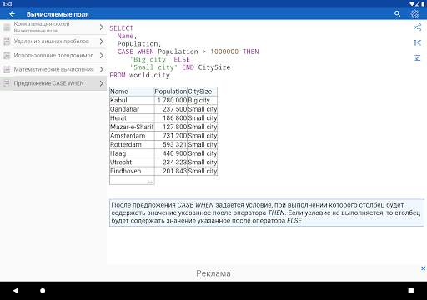Close the Реклама ad banner
This screenshot has width=427, height=300.
[x=423, y=268]
